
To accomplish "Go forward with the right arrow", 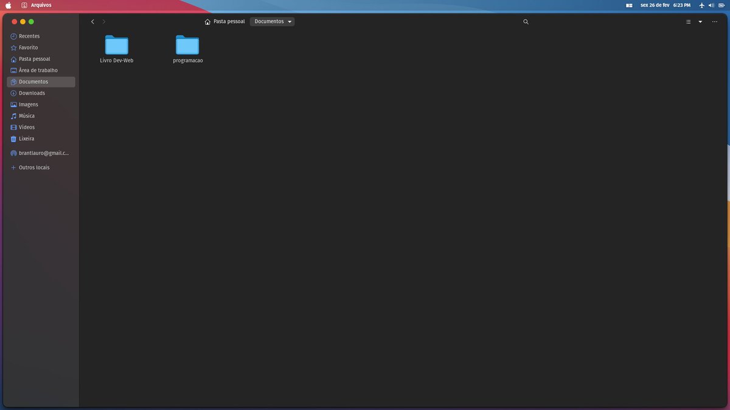I will point(104,21).
